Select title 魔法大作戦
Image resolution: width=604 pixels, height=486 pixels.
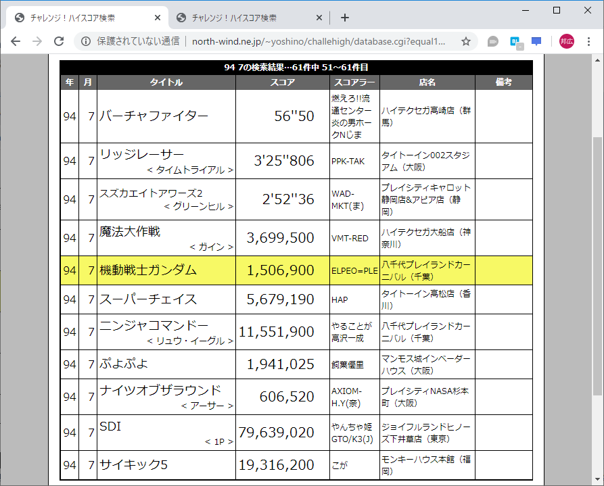[130, 231]
